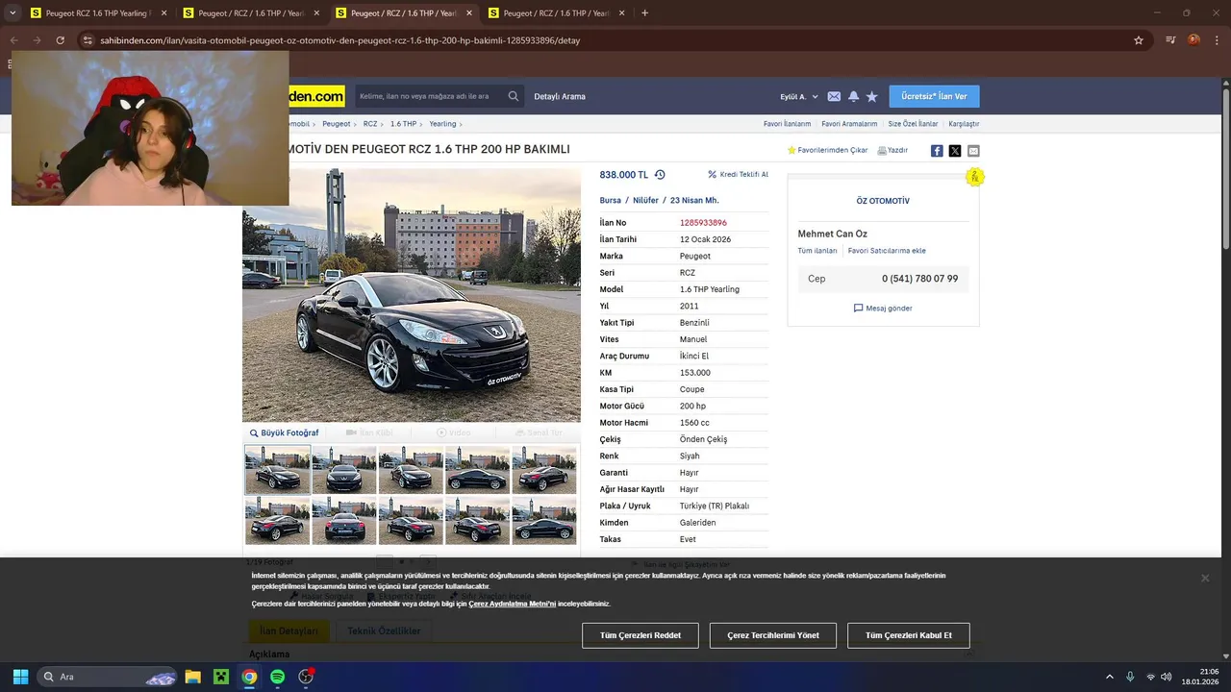Open Minecraft from the taskbar
The width and height of the screenshot is (1231, 692).
[221, 677]
